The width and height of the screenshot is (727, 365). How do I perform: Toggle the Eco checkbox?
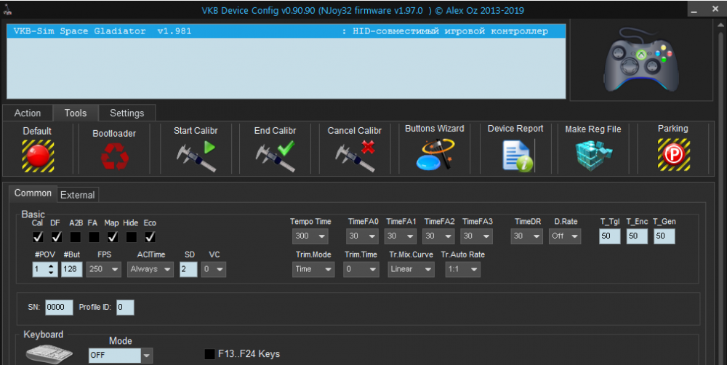(150, 237)
